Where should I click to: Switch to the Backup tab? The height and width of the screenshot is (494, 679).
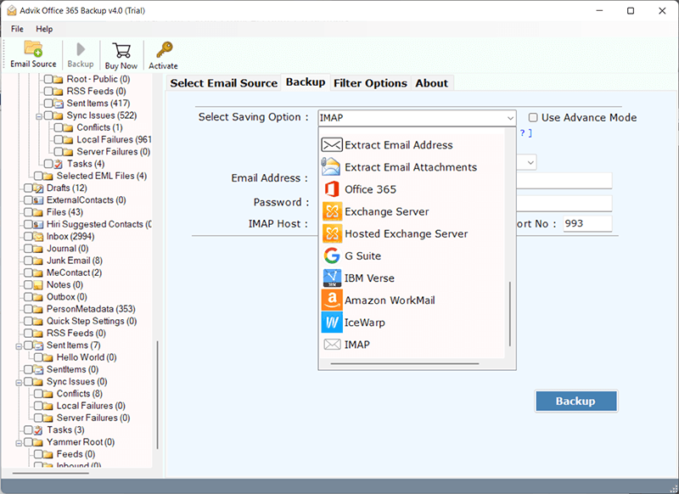pyautogui.click(x=306, y=82)
